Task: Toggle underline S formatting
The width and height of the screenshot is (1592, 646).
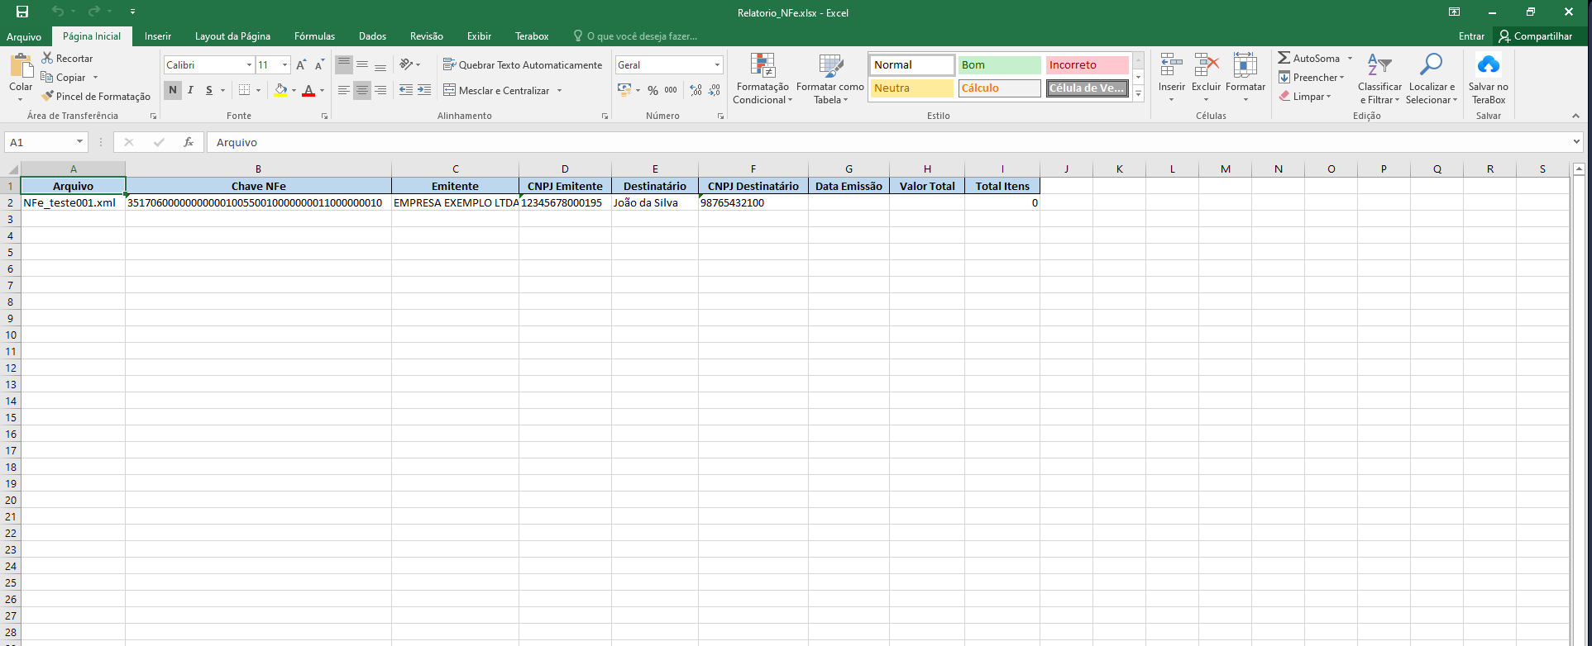Action: [x=209, y=90]
